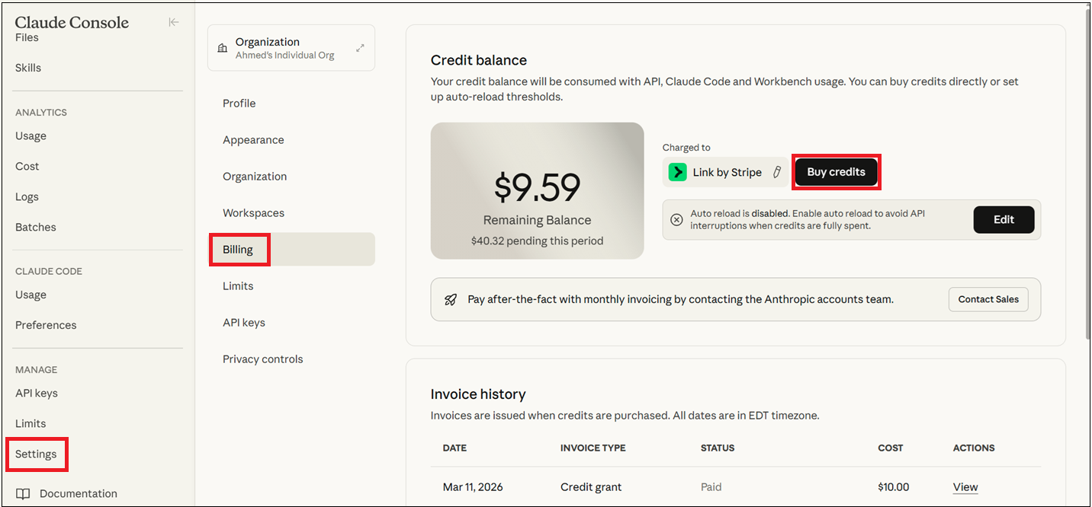Click the rocket icon in invoicing banner
1092x507 pixels.
click(x=451, y=299)
